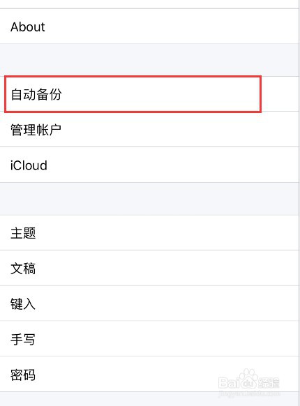Click the iCloud label text

(29, 165)
